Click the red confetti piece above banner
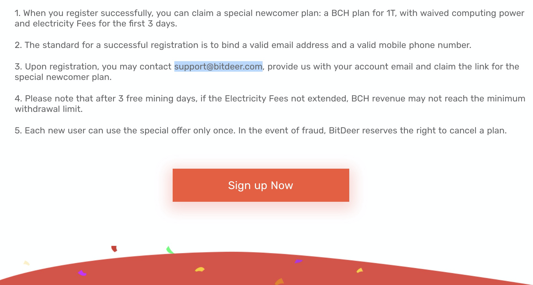 click(114, 249)
